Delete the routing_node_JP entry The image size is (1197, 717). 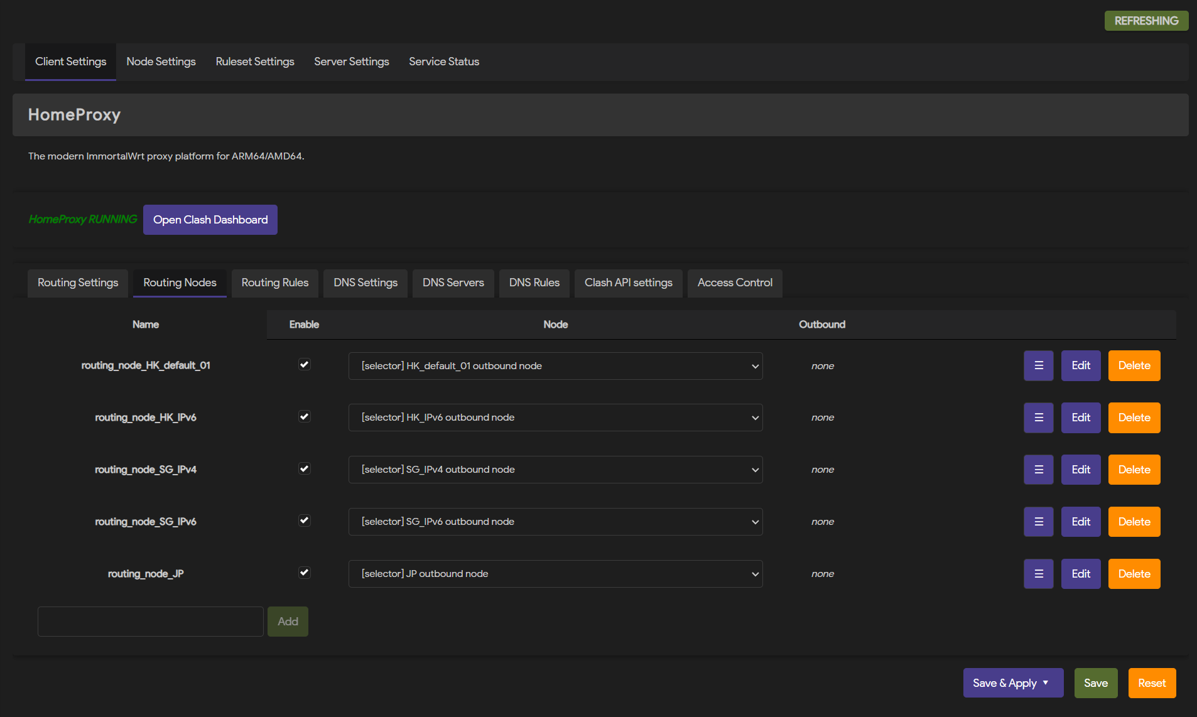1134,574
